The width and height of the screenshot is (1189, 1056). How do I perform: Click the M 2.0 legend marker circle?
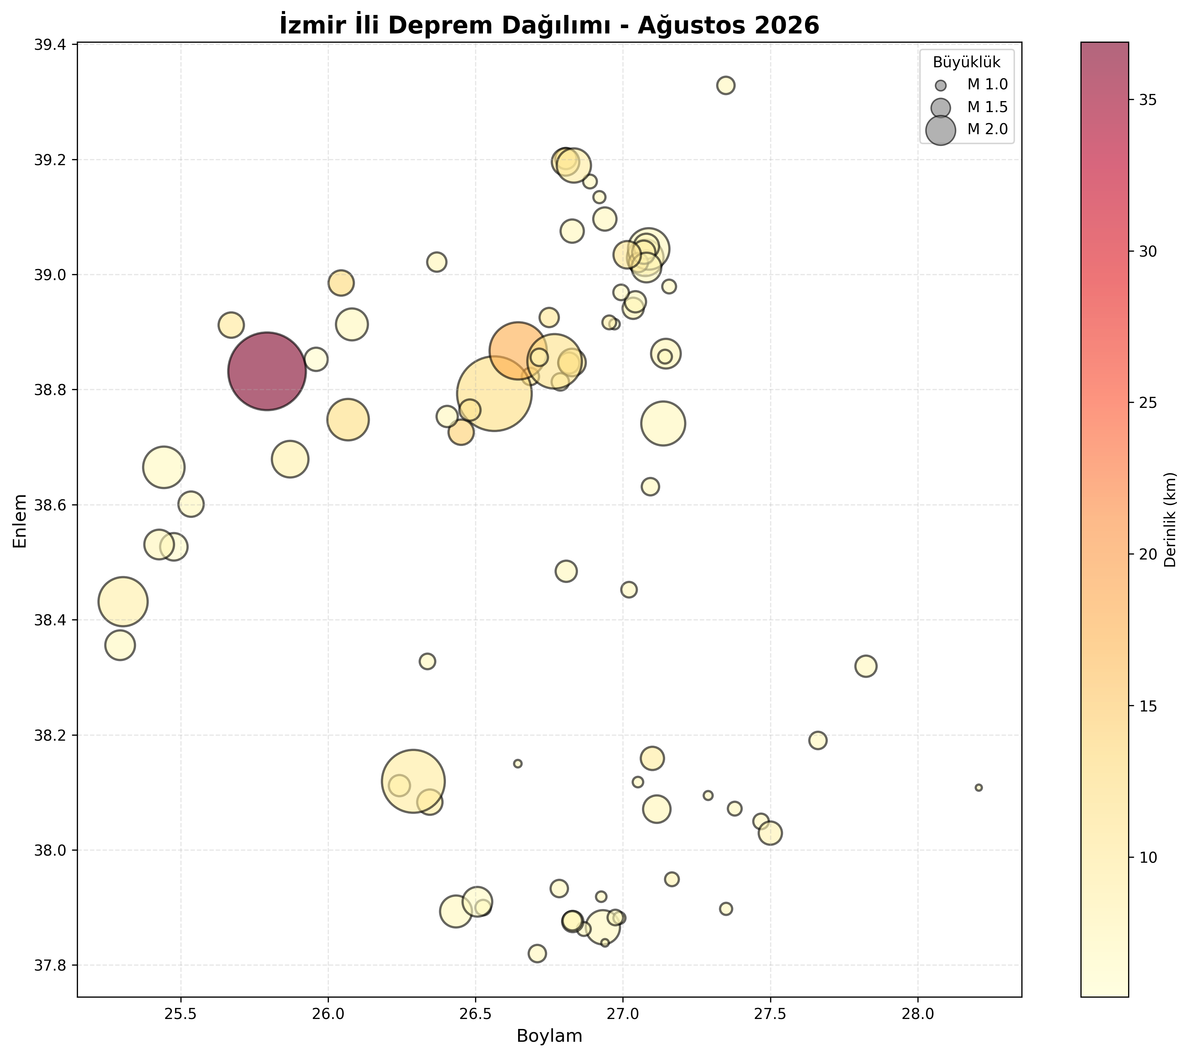(941, 130)
